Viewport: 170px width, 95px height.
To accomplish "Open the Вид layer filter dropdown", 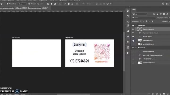I will (140, 14).
